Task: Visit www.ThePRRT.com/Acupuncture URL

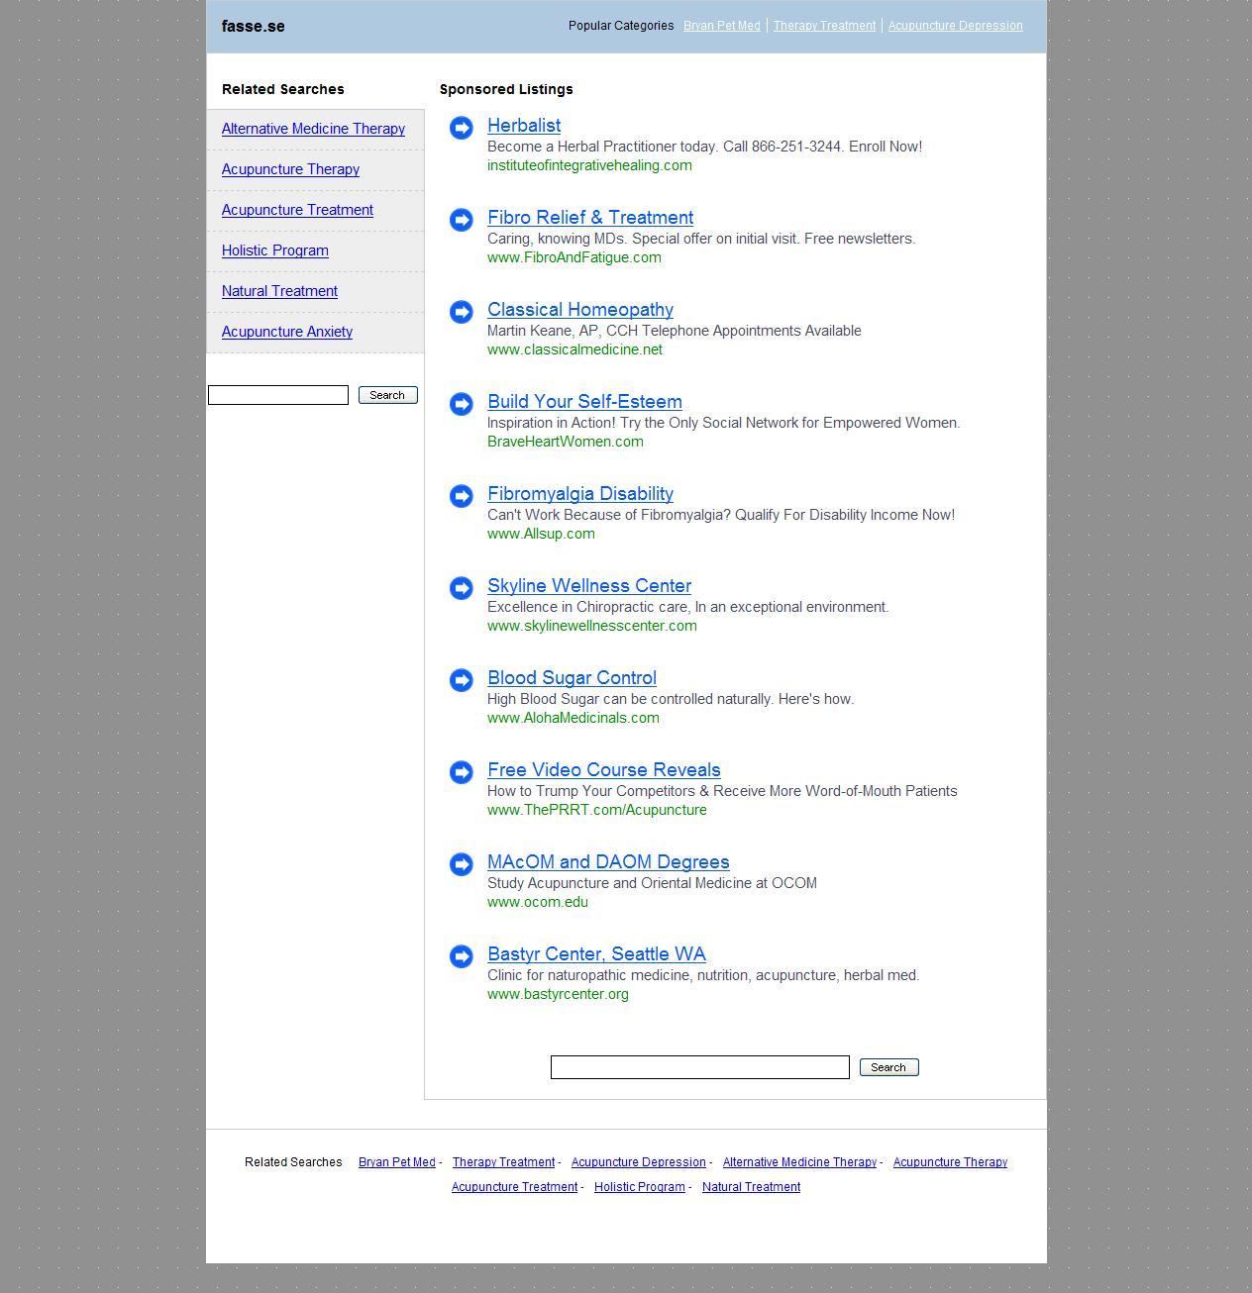Action: point(597,810)
